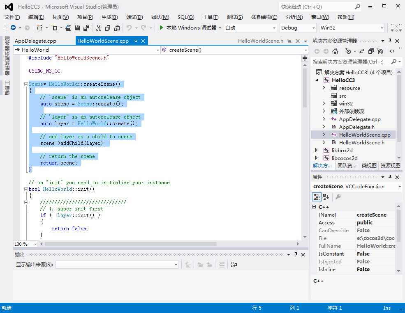
Task: Collapse the createScene function outline box
Action: click(26, 84)
